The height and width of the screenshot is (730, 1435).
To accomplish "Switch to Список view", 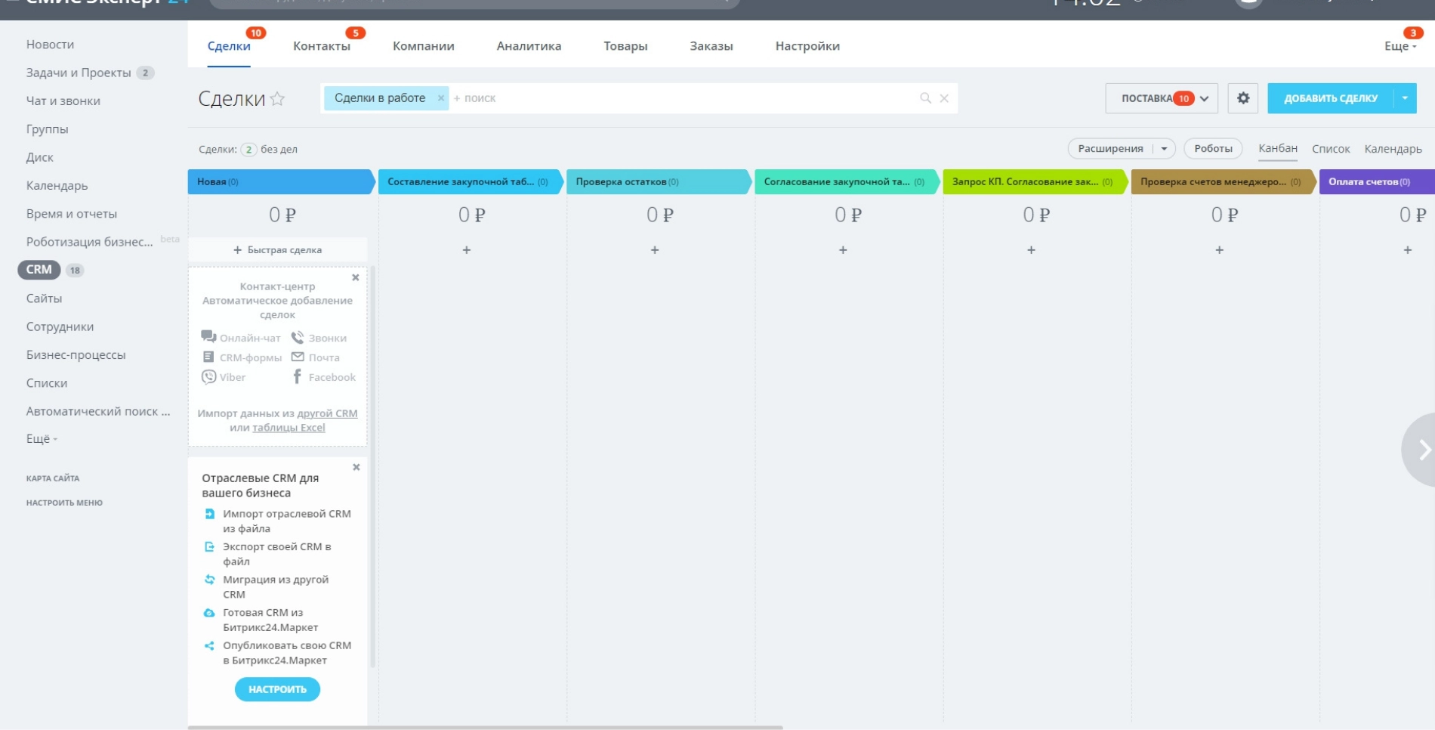I will [1330, 149].
